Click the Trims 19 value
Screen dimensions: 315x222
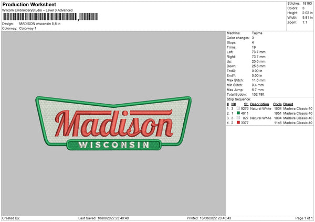(254, 47)
